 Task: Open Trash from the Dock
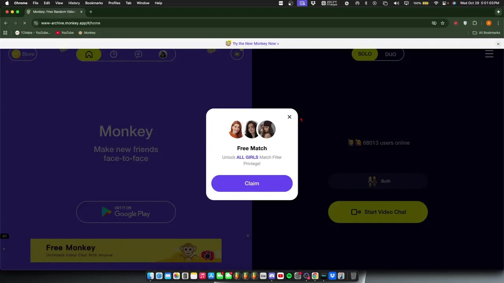tap(354, 276)
